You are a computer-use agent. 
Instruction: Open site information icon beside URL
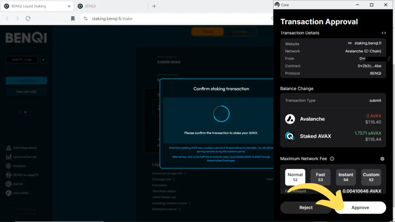tap(86, 18)
